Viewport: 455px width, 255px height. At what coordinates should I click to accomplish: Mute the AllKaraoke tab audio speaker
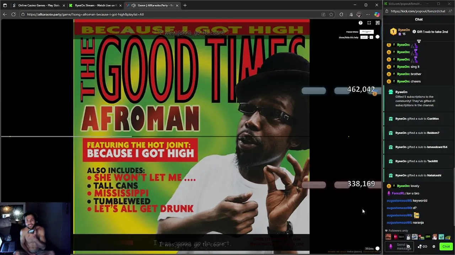[x=134, y=5]
